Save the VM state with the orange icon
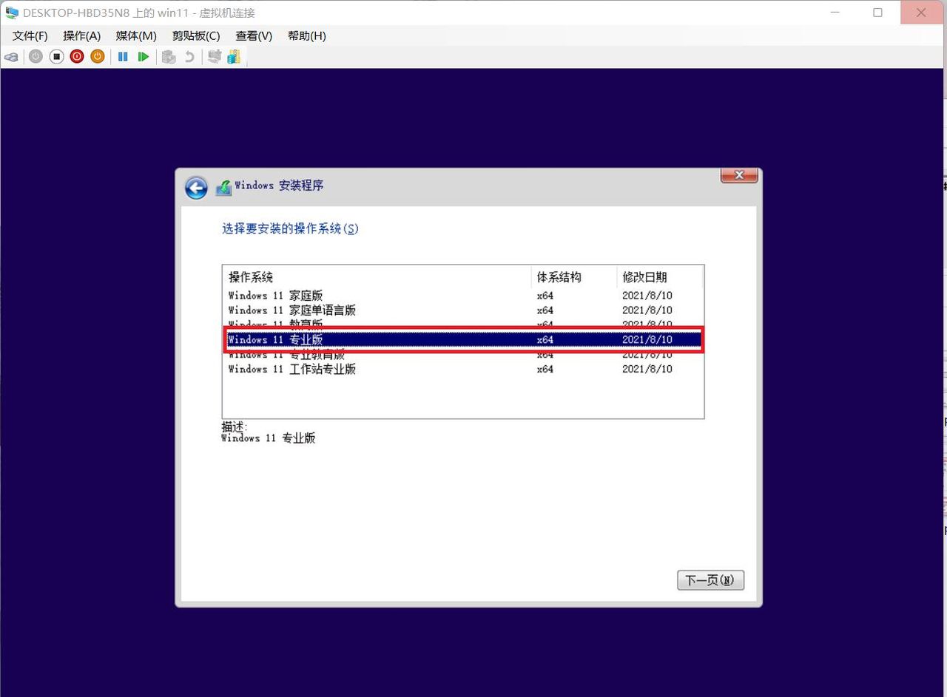 click(98, 57)
